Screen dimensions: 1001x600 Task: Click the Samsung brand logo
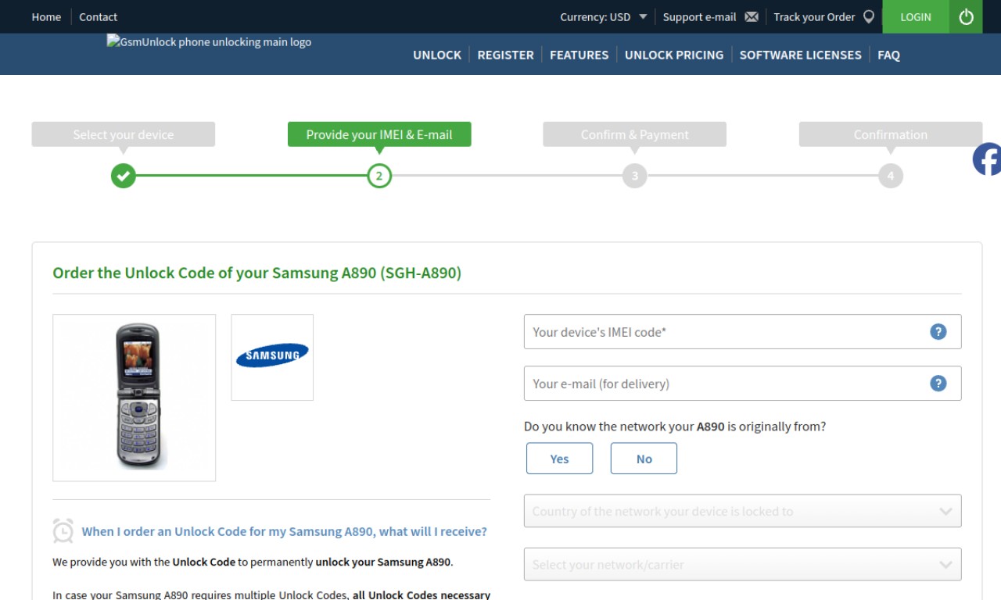[x=272, y=357]
